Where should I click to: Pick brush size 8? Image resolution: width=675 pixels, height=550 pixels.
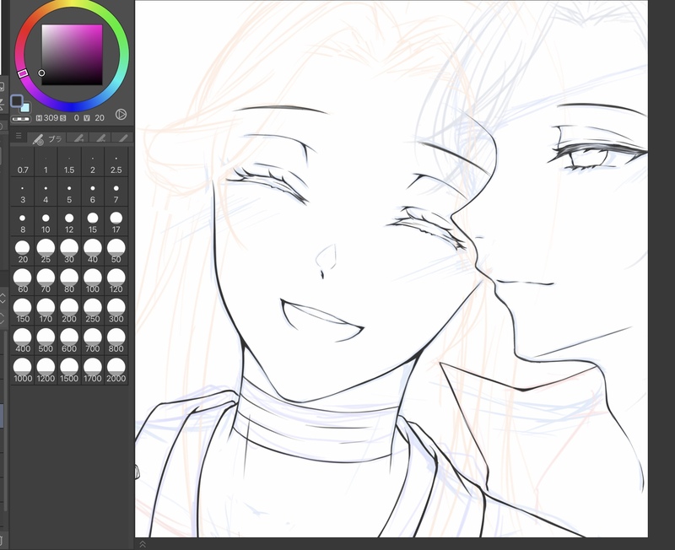(23, 222)
